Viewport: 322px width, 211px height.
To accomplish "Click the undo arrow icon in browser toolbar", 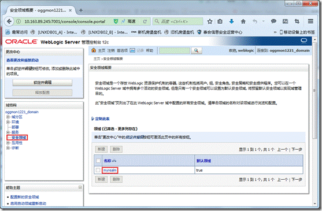I will pyautogui.click(x=255, y=21).
